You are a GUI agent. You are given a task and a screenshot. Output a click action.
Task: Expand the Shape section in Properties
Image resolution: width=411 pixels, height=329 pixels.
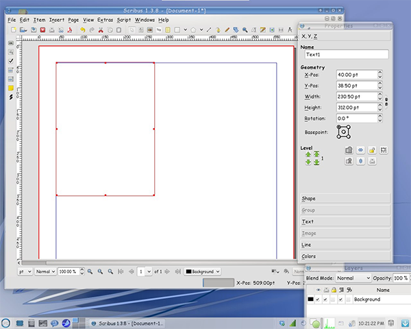[345, 199]
